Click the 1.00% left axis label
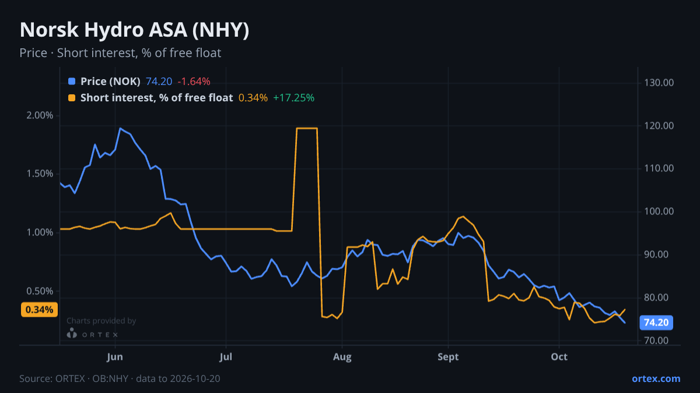 click(x=41, y=232)
